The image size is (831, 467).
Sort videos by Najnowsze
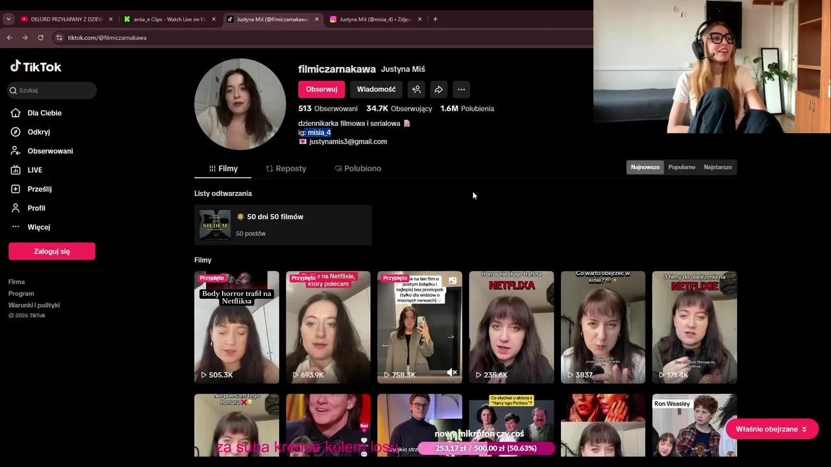point(645,167)
